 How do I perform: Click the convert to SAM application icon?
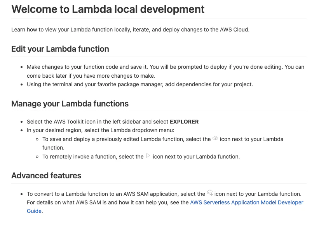[x=210, y=193]
